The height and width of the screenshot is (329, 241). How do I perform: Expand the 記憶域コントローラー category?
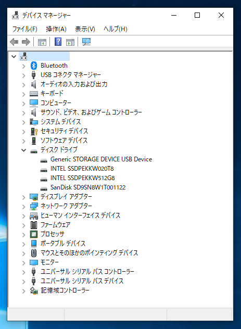pos(24,291)
